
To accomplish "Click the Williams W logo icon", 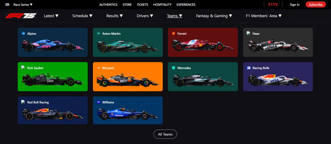I will (x=98, y=102).
